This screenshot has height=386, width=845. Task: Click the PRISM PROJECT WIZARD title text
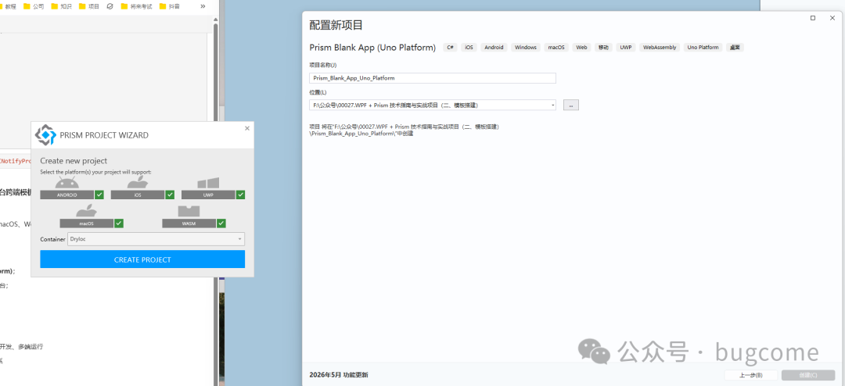coord(104,135)
